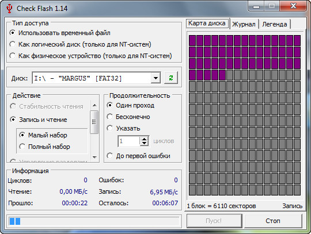Switch to the Журнал tab

pyautogui.click(x=244, y=24)
